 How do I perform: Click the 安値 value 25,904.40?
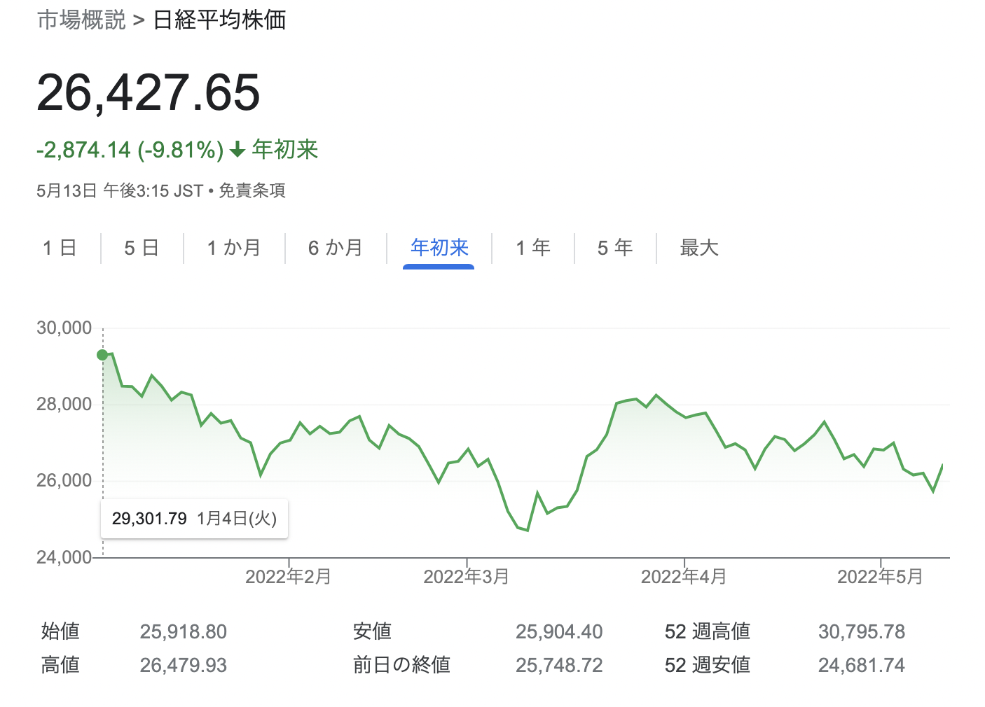tap(559, 632)
